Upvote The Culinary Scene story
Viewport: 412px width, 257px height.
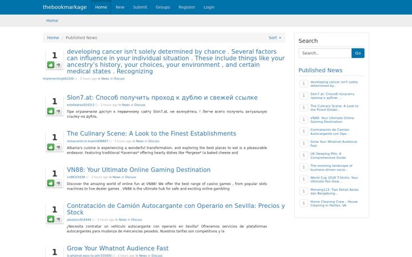[x=51, y=147]
